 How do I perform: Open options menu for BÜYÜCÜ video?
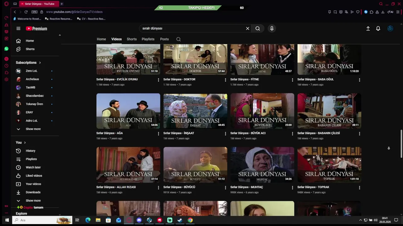[x=225, y=188]
